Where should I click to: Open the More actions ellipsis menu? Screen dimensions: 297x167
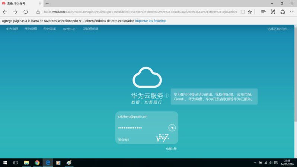pos(292,12)
